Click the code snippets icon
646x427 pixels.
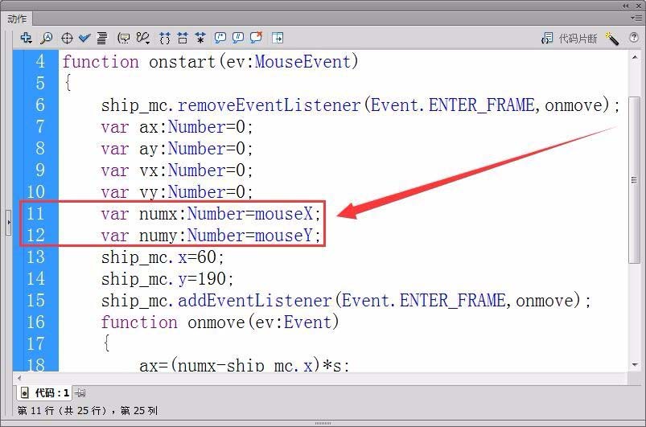pyautogui.click(x=547, y=39)
